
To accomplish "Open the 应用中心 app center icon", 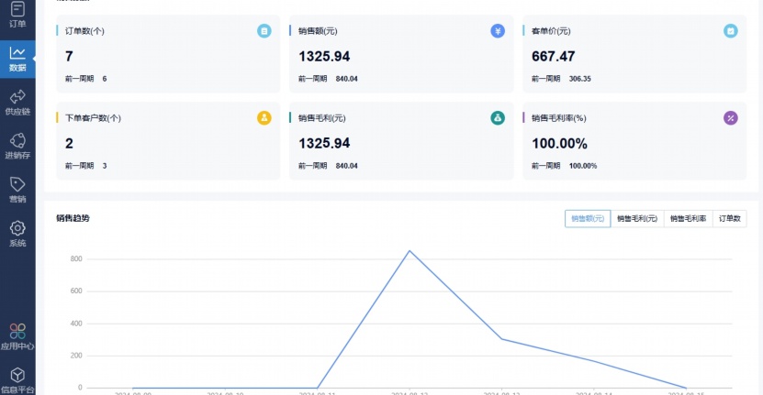I will pyautogui.click(x=17, y=335).
